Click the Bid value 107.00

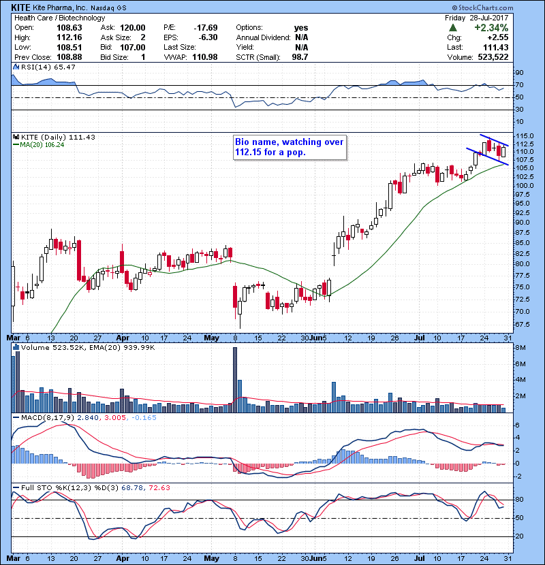pyautogui.click(x=133, y=47)
